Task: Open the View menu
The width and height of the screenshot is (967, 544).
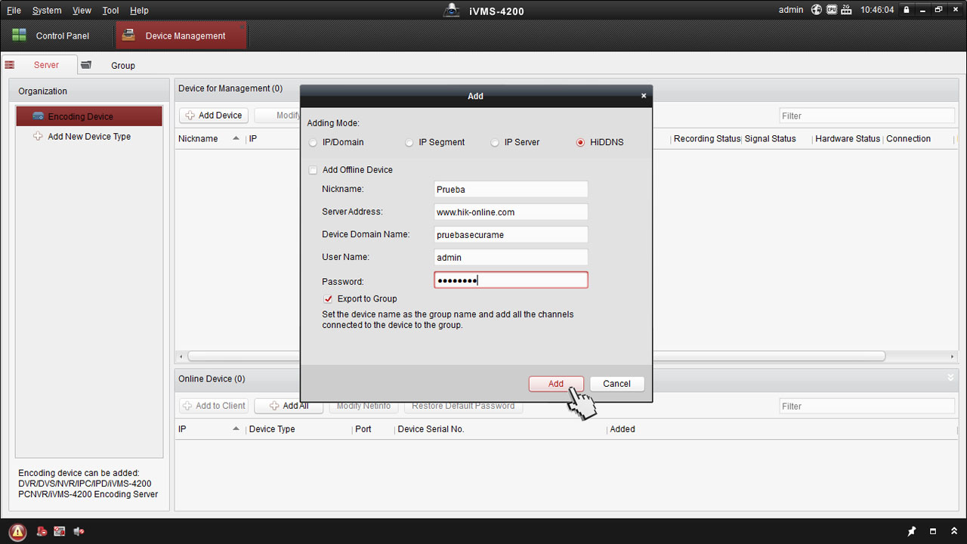Action: 82,11
